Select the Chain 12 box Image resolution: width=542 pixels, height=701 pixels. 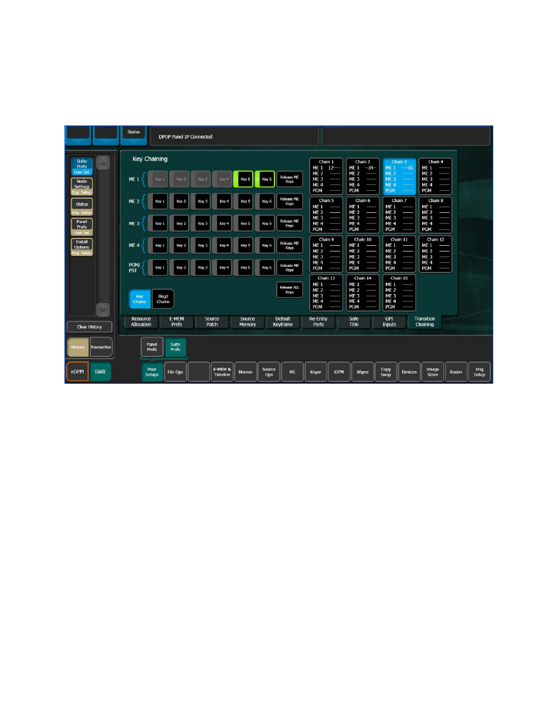pyautogui.click(x=435, y=254)
